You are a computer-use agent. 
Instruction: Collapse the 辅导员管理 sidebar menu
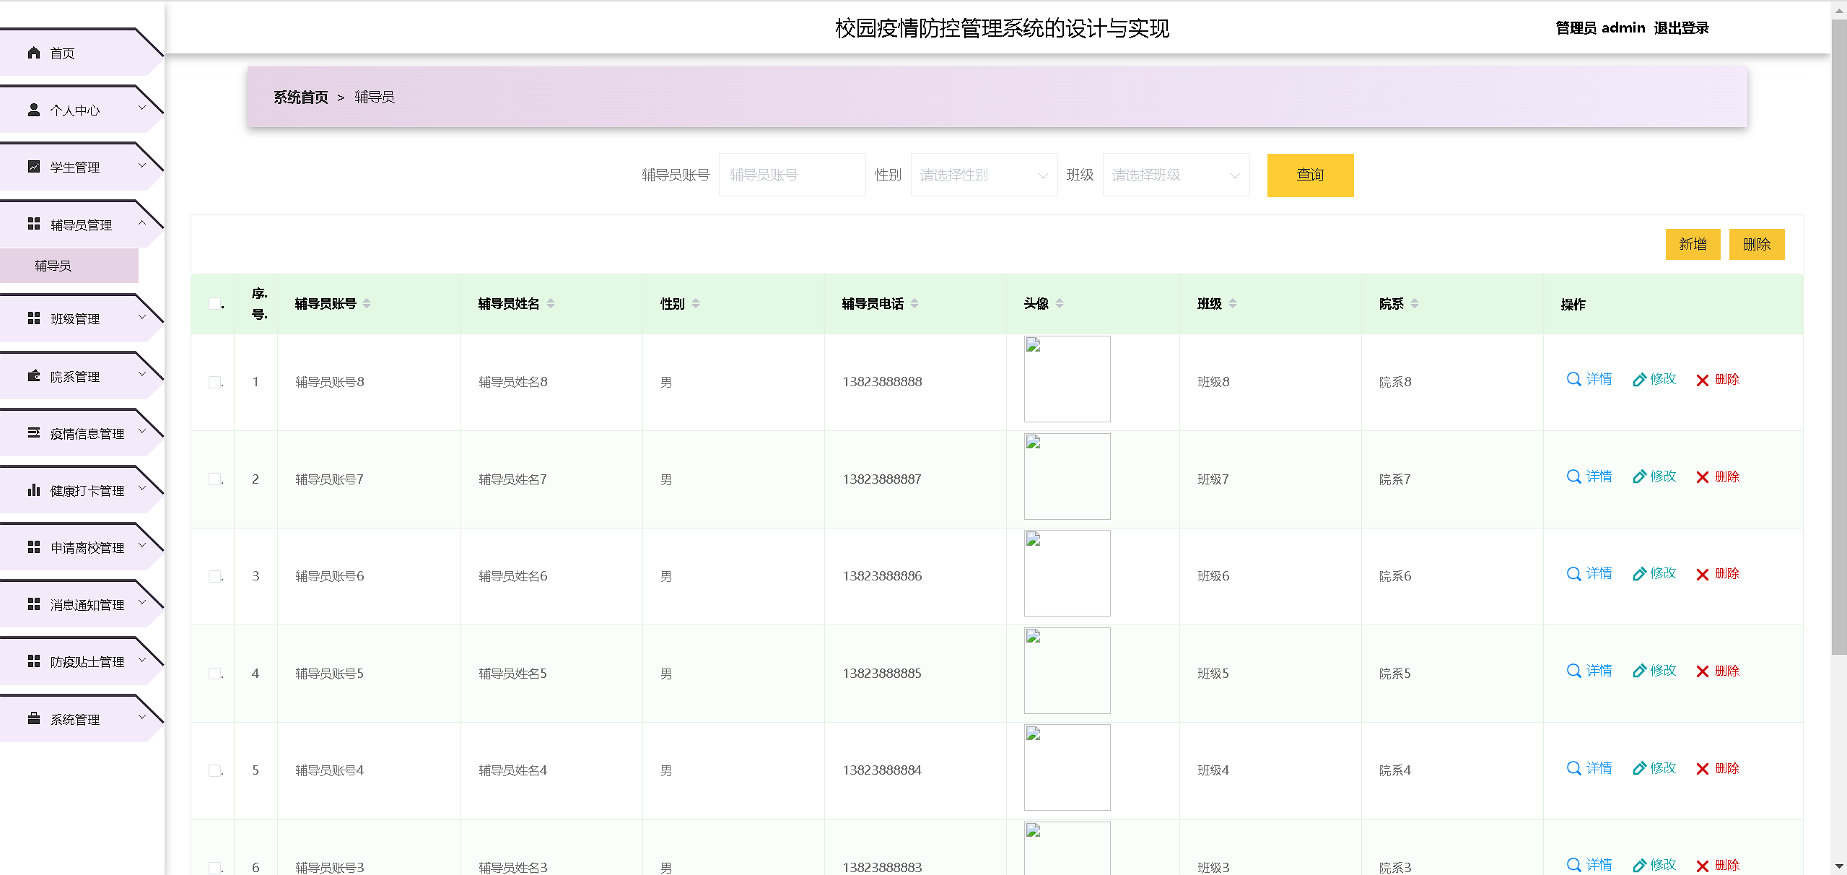79,225
